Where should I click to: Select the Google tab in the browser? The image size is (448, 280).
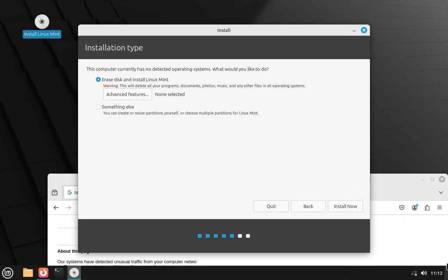tap(71, 192)
